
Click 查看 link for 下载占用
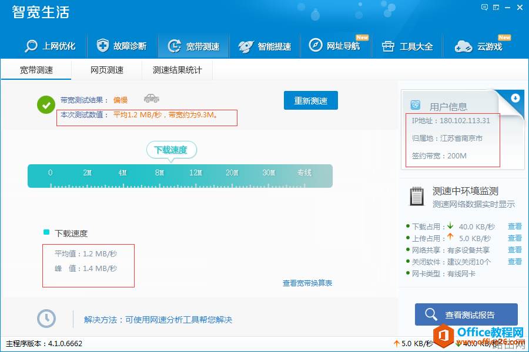(x=515, y=226)
